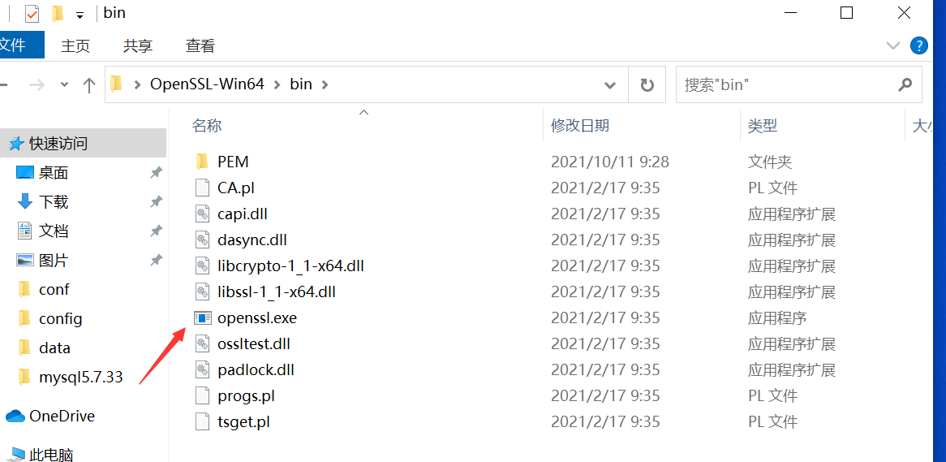Viewport: 946px width, 462px height.
Task: Click the refresh icon beside address bar
Action: tap(647, 85)
